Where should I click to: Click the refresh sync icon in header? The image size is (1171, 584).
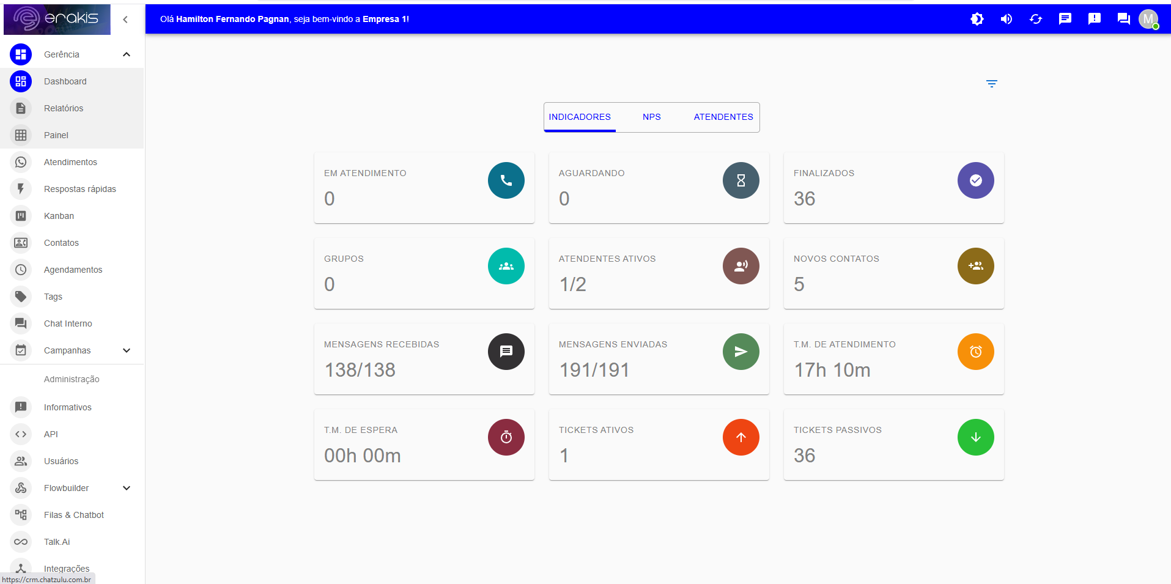point(1035,19)
